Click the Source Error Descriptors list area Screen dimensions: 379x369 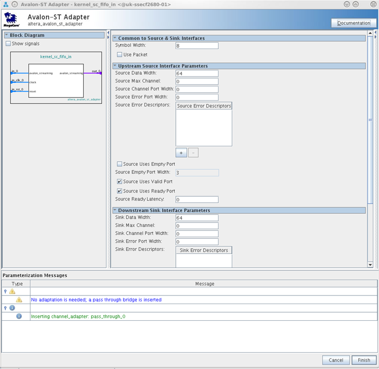click(x=204, y=128)
